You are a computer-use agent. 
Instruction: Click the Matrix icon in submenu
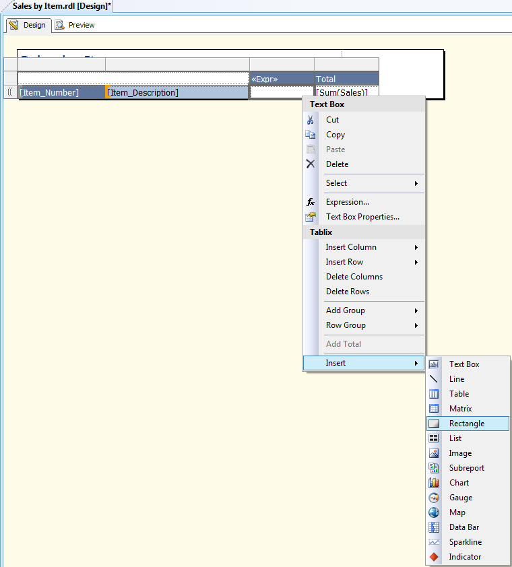(435, 409)
